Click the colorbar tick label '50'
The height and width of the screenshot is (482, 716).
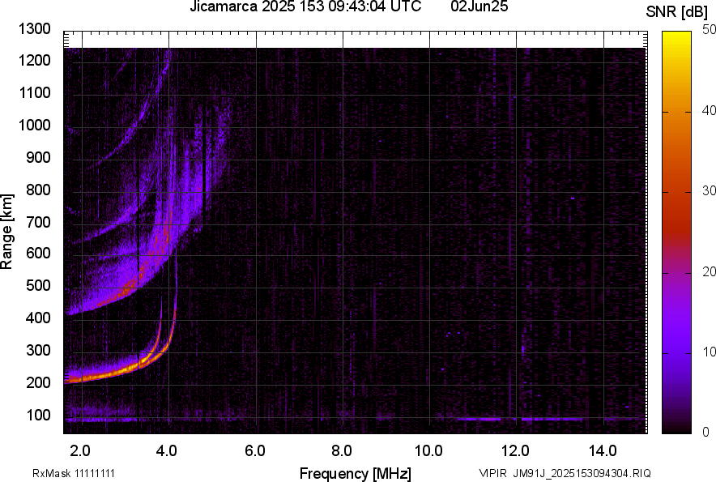pyautogui.click(x=709, y=30)
